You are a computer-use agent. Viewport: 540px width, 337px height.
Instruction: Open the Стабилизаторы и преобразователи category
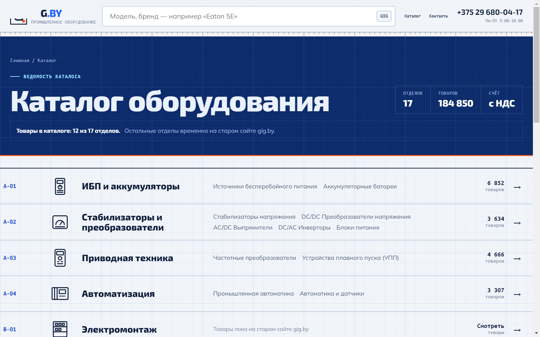pos(123,222)
